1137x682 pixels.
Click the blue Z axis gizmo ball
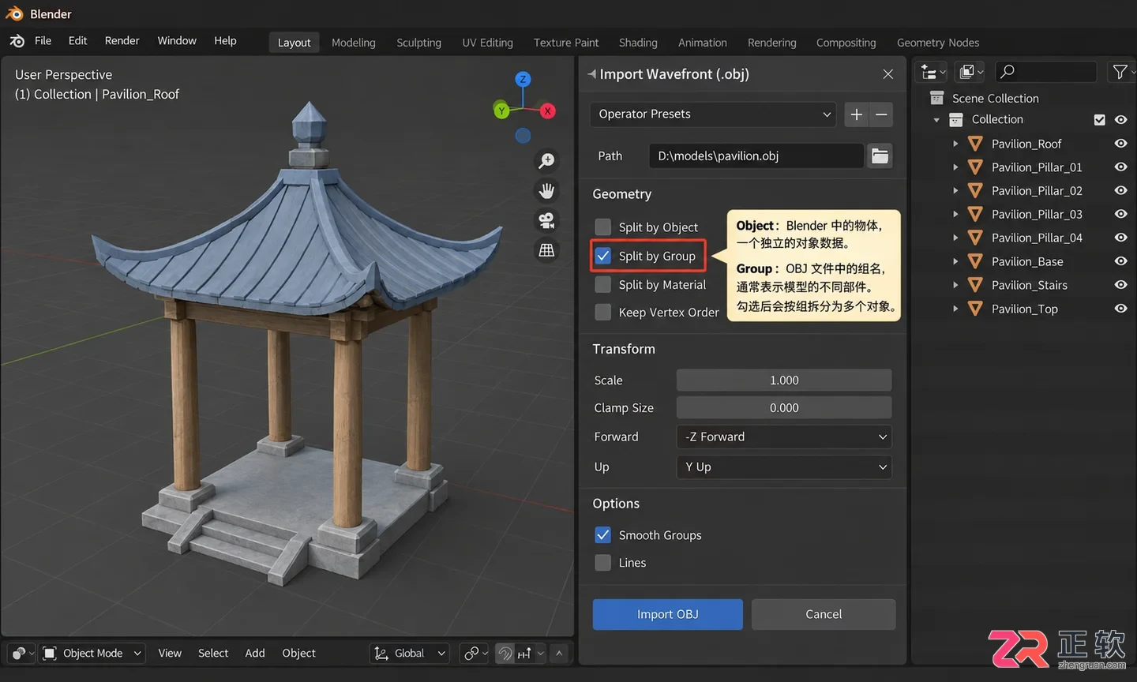[x=523, y=79]
